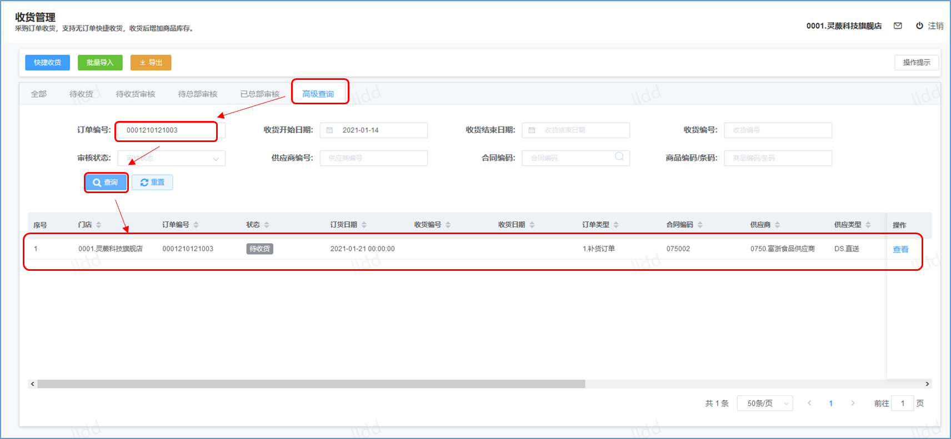The image size is (951, 439).
Task: Select the 已总部审核 tab
Action: (260, 94)
